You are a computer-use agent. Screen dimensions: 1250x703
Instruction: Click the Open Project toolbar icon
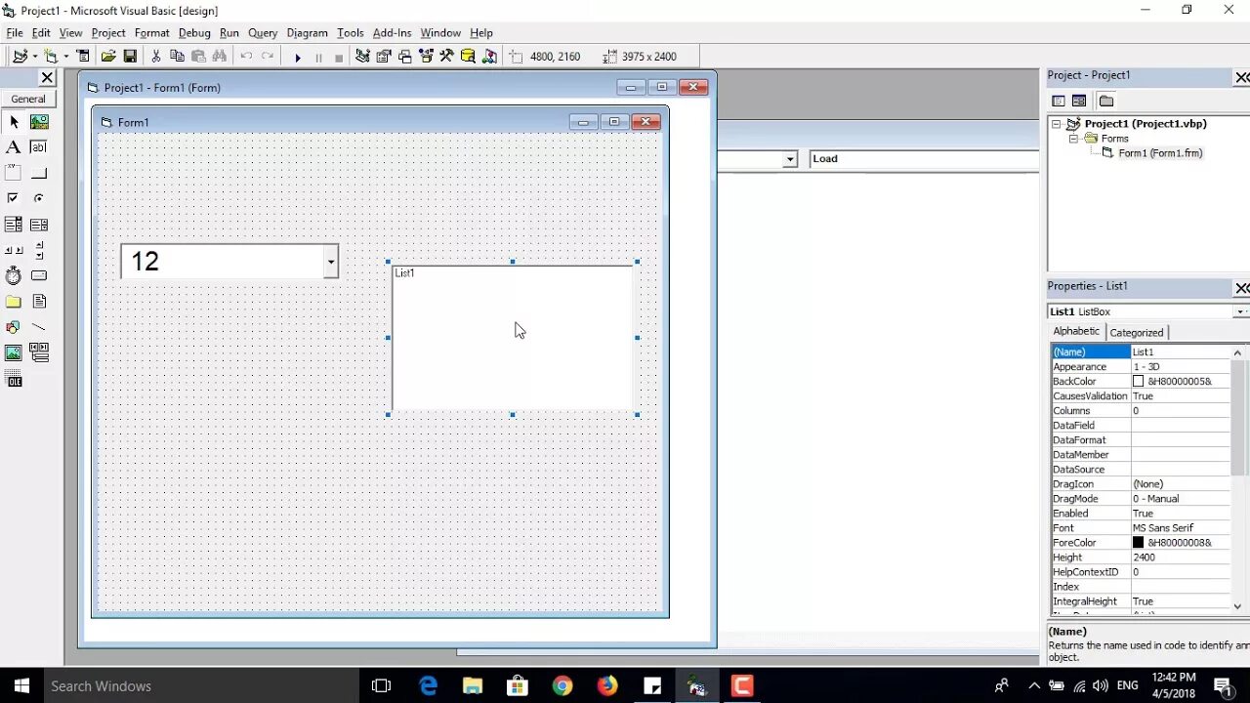click(x=108, y=57)
